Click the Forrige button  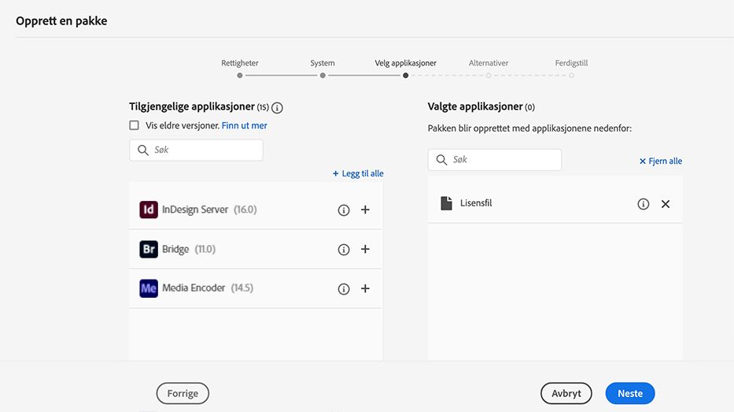(183, 393)
